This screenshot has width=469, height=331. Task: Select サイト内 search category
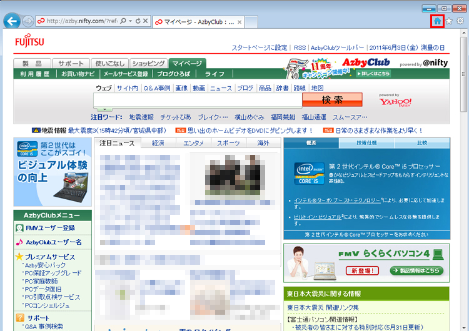coord(127,88)
